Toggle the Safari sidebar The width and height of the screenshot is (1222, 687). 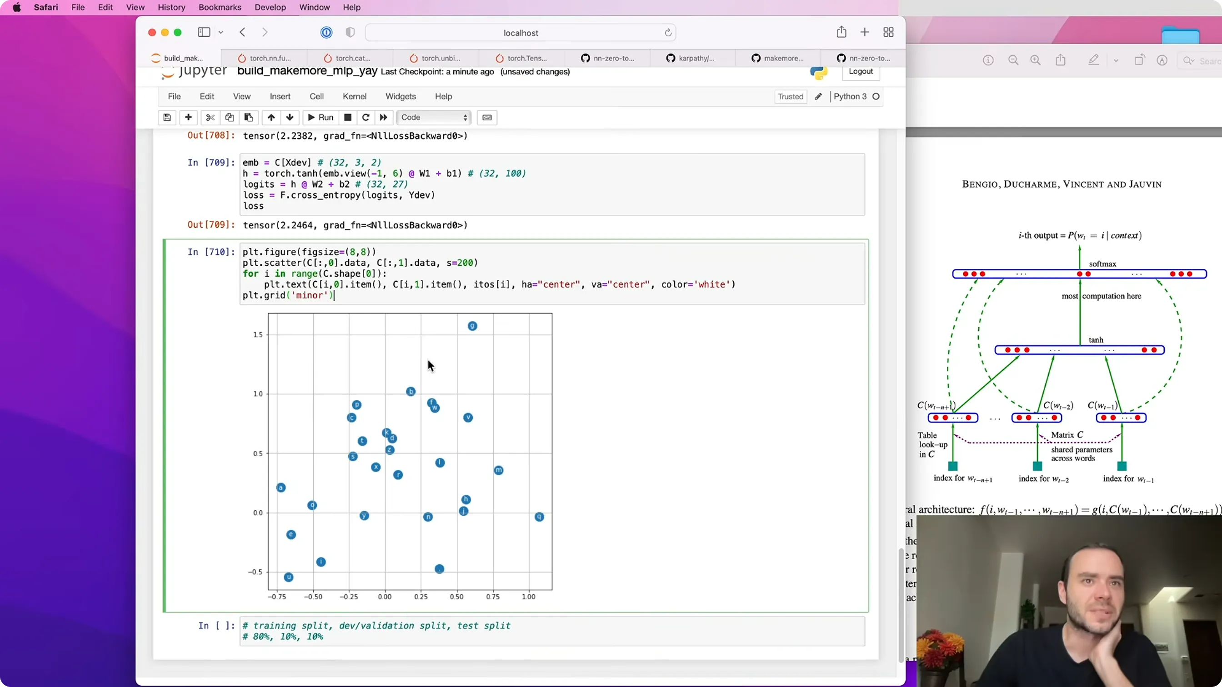click(204, 32)
